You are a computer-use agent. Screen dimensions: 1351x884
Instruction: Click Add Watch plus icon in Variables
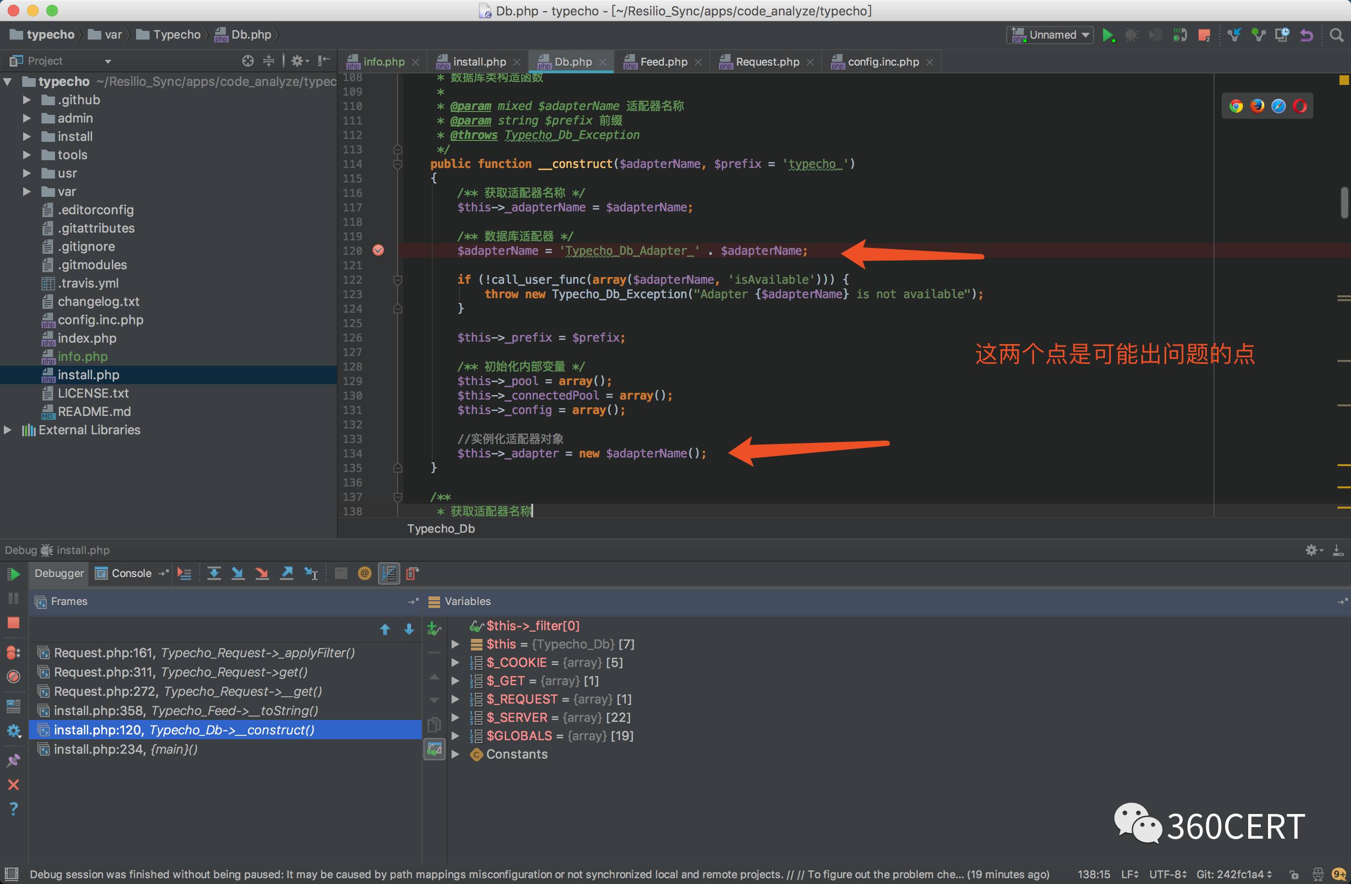(434, 628)
